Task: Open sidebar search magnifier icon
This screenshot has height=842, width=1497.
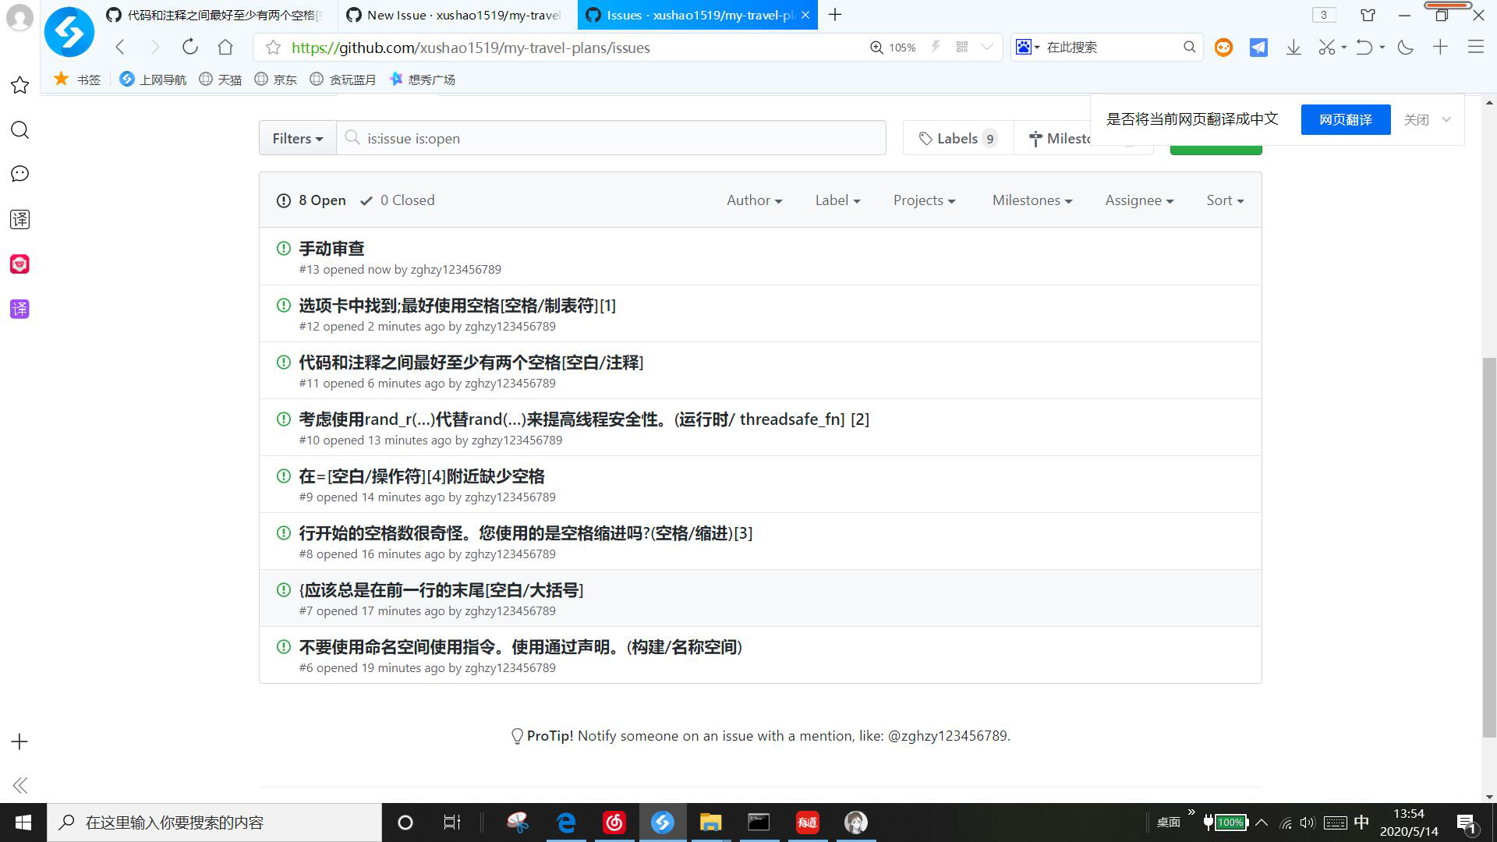Action: [19, 129]
